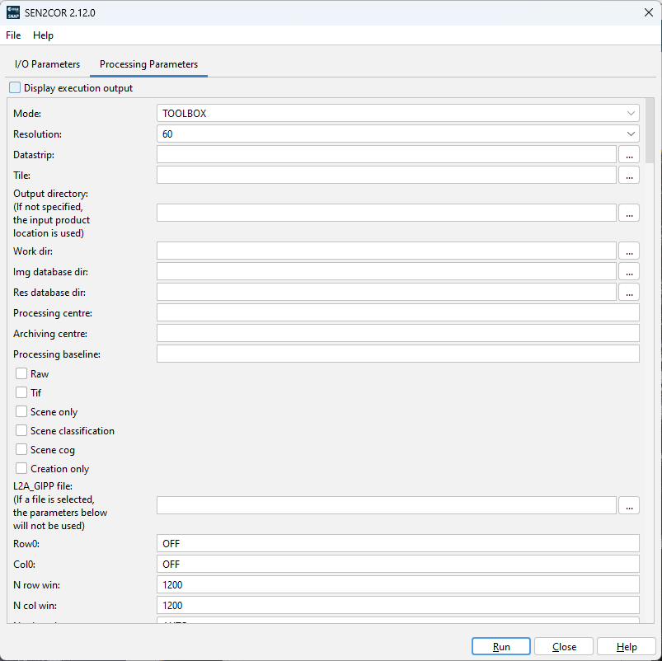Click the Tile text field
This screenshot has width=662, height=661.
pos(387,175)
